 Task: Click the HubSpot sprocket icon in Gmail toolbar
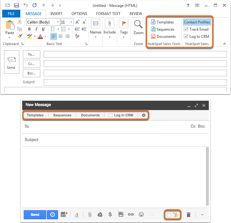175,215
